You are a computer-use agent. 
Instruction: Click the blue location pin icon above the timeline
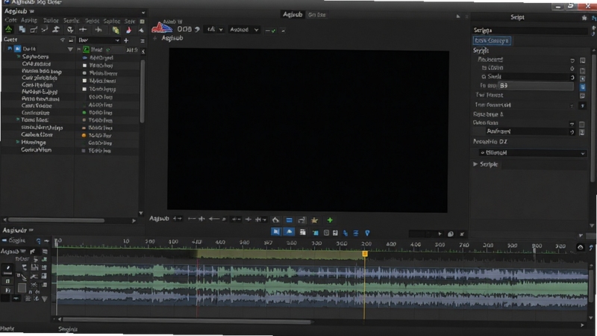367,233
